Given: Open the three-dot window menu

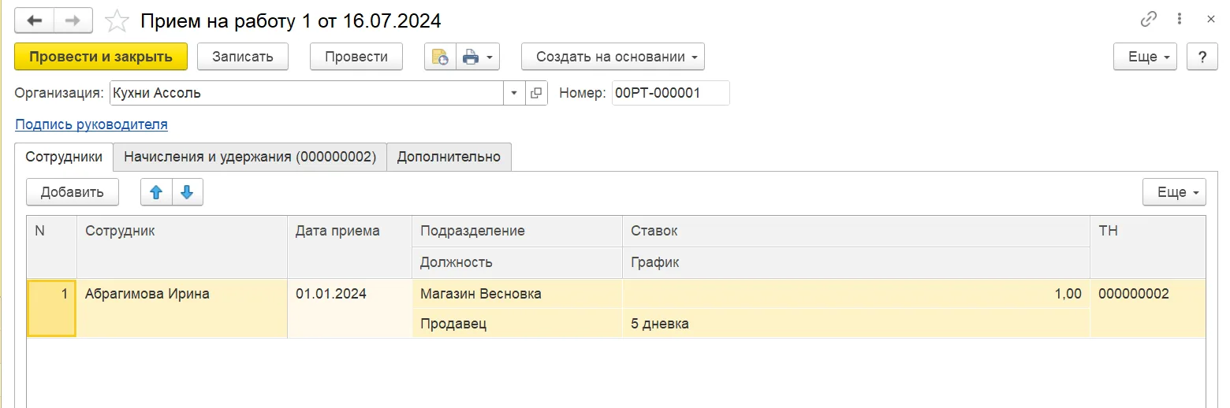Looking at the screenshot, I should click(1180, 19).
